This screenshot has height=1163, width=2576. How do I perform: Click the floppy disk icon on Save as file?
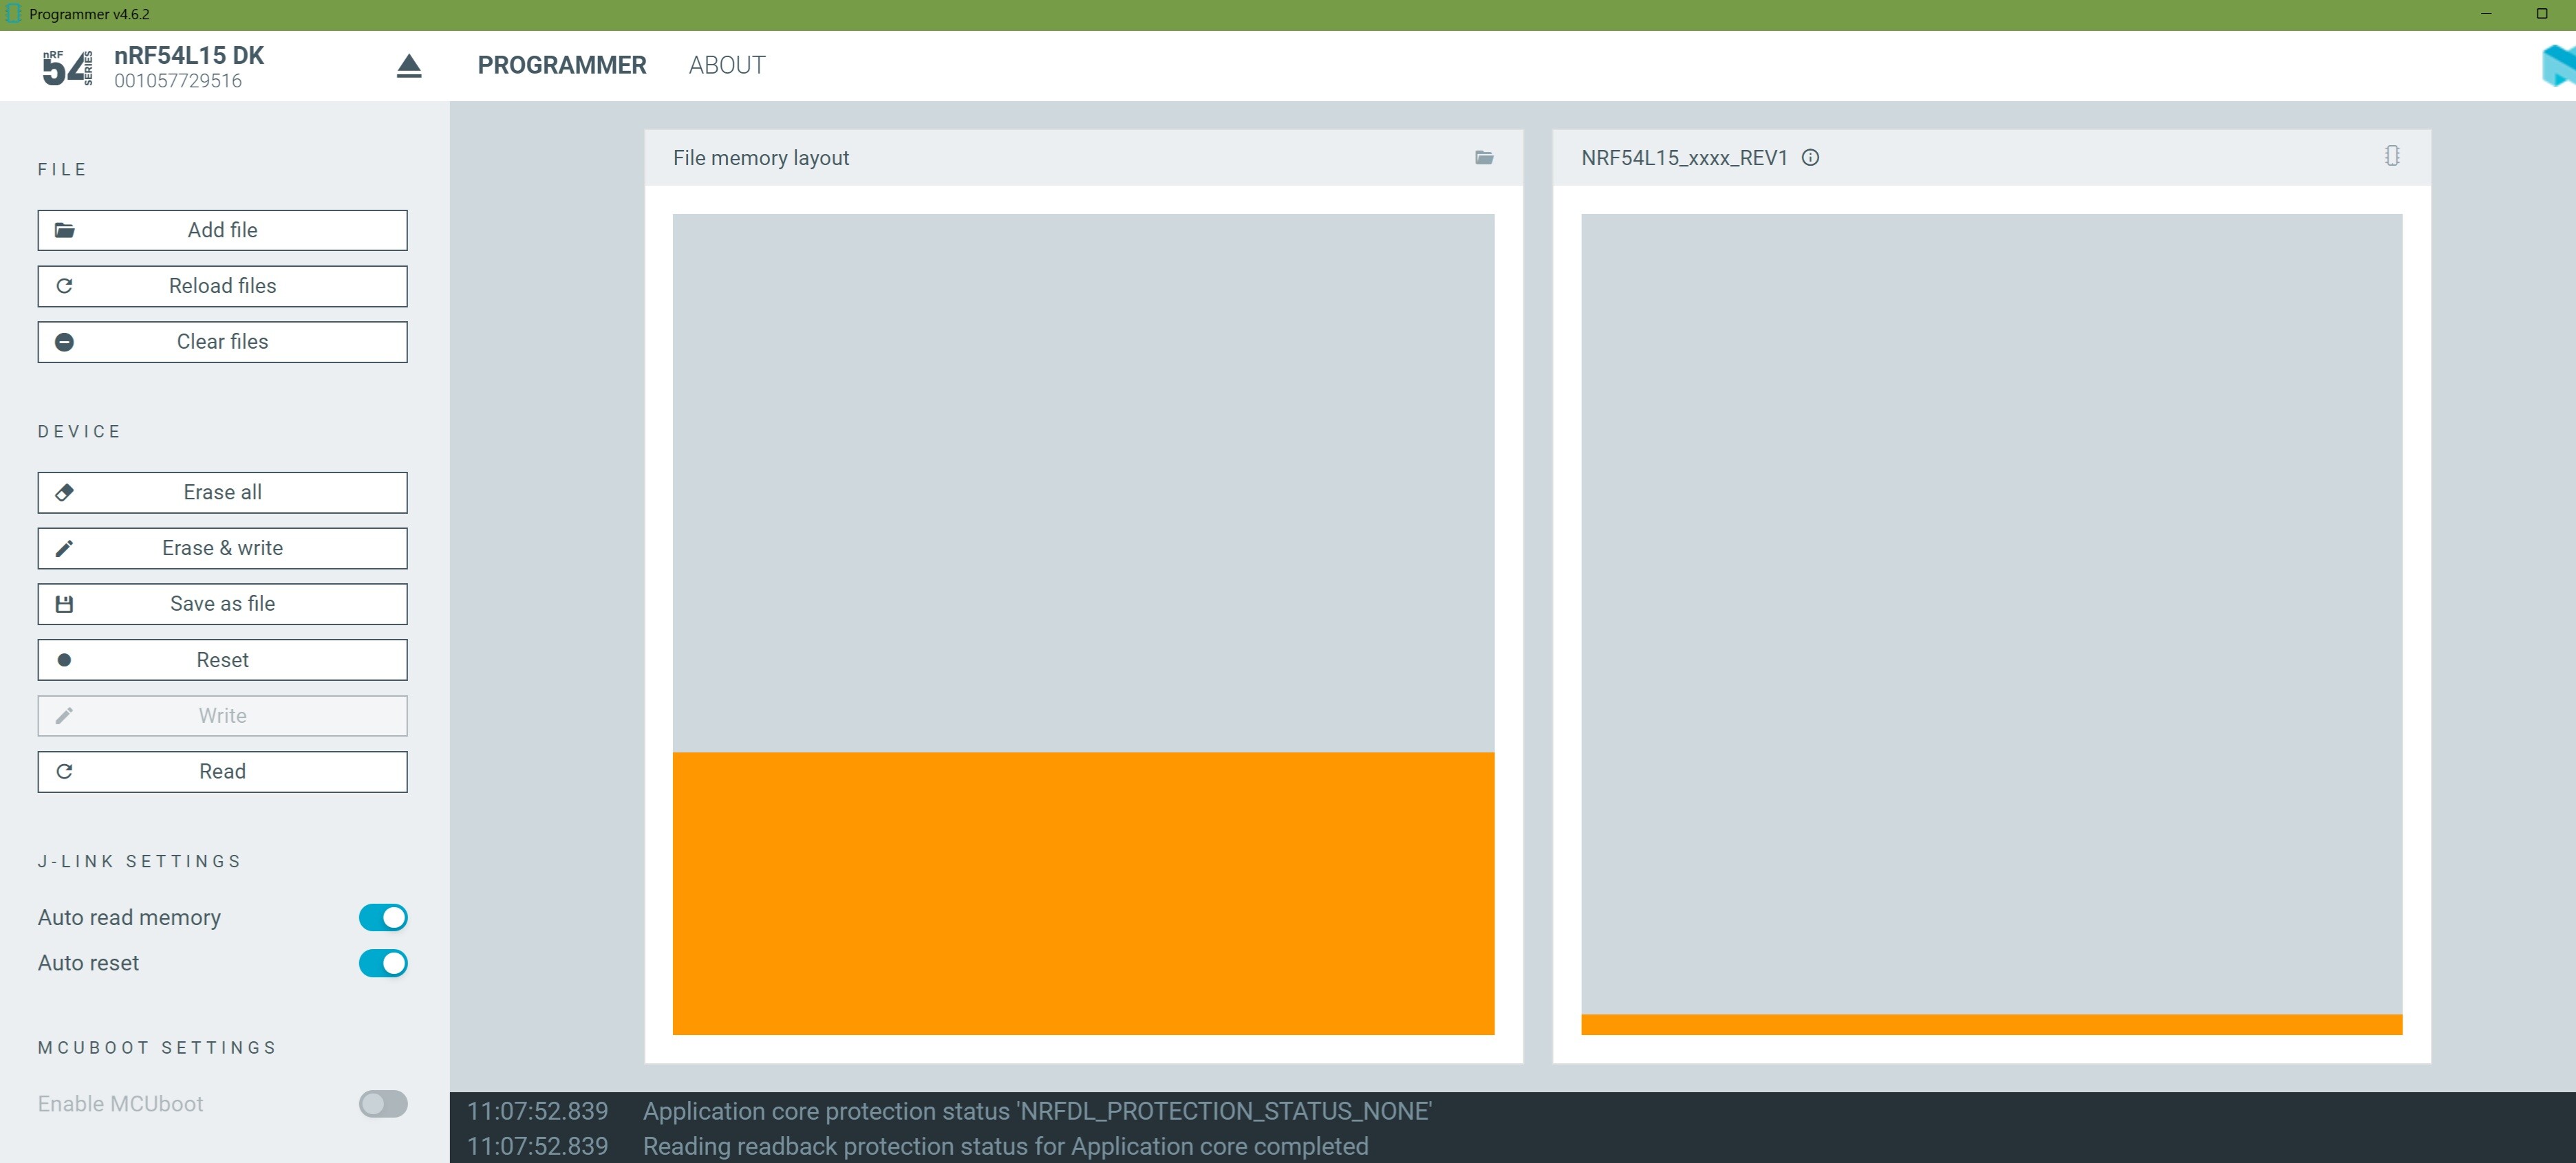(x=64, y=604)
